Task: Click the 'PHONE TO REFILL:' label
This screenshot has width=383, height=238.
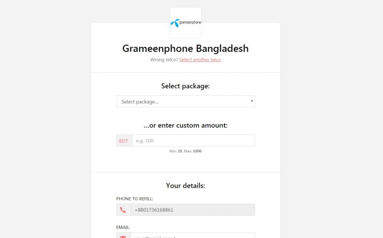Action: pyautogui.click(x=135, y=199)
